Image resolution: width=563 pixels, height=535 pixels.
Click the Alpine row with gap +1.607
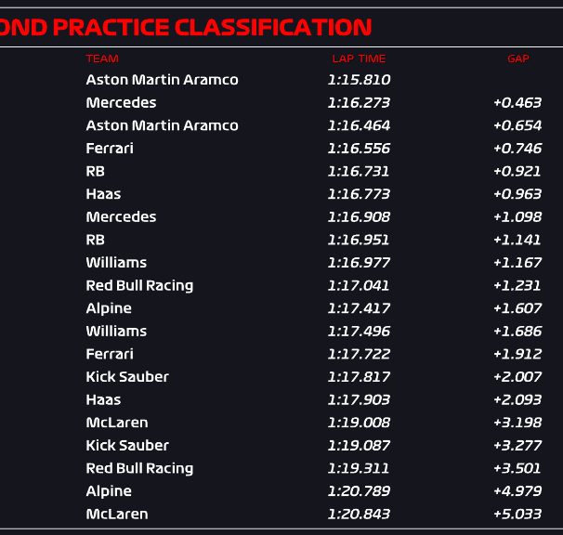coord(281,308)
